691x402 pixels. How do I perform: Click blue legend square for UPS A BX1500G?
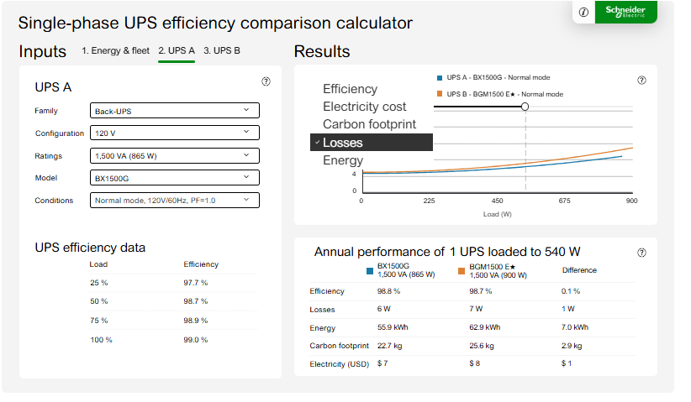pyautogui.click(x=440, y=78)
